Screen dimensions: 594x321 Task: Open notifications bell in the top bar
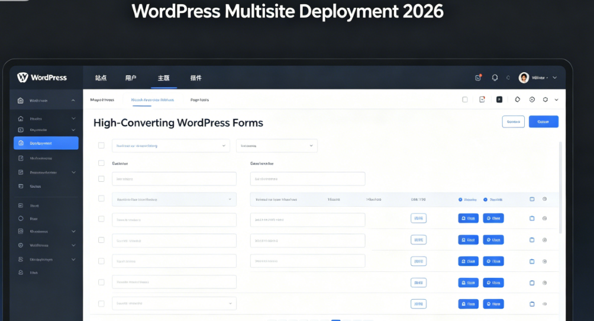coord(495,78)
